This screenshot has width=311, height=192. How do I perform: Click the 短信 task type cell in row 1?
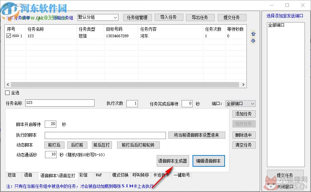83,36
